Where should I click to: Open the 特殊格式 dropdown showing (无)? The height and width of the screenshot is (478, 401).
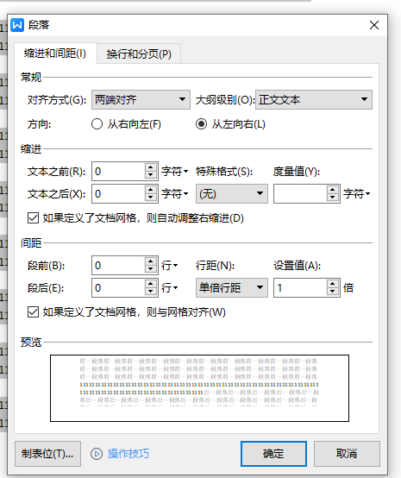(232, 193)
